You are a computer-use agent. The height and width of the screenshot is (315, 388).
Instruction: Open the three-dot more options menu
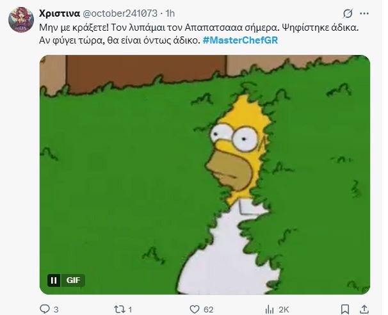pos(364,13)
